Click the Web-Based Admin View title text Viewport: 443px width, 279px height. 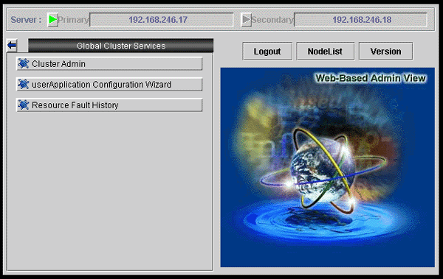pos(371,78)
